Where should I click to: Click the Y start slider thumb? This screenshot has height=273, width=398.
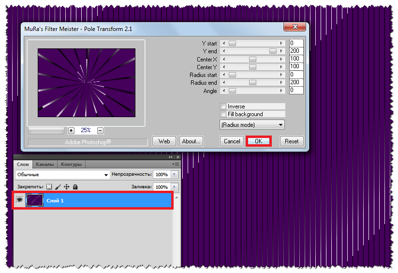point(232,44)
